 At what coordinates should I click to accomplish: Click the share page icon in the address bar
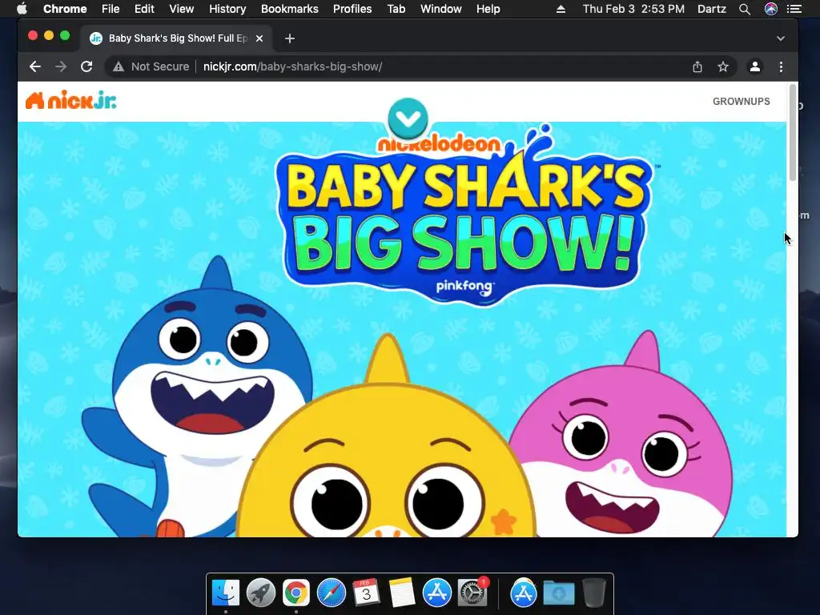pos(697,66)
